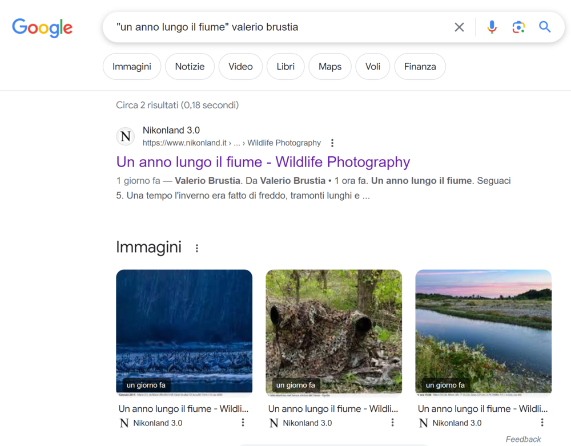The height and width of the screenshot is (446, 571).
Task: Switch to Notizie search tab
Action: click(x=190, y=67)
